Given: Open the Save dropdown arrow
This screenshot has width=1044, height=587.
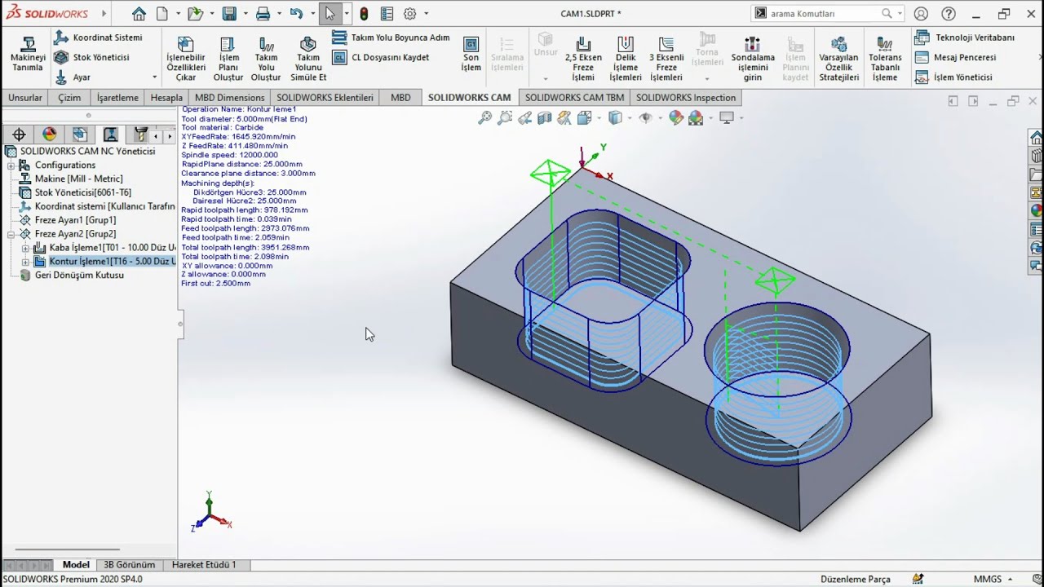Looking at the screenshot, I should tap(245, 14).
